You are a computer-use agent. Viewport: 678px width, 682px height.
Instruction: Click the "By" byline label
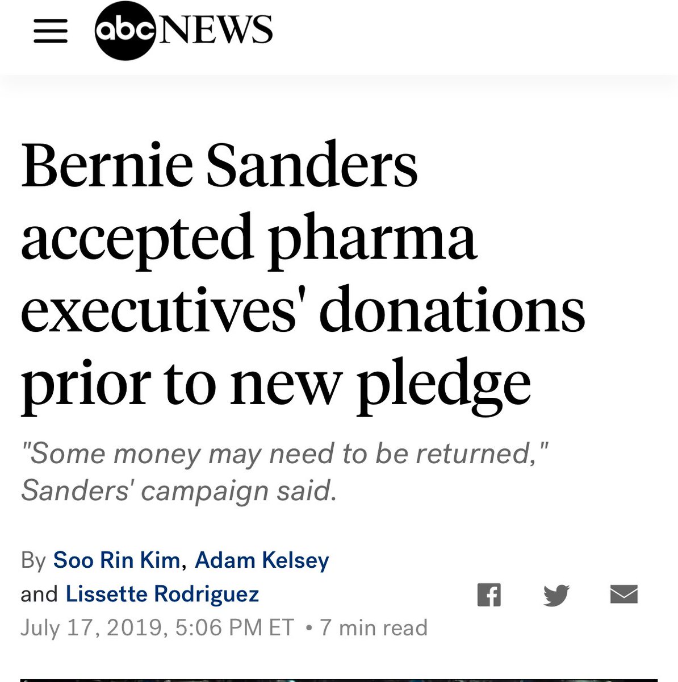[x=33, y=560]
